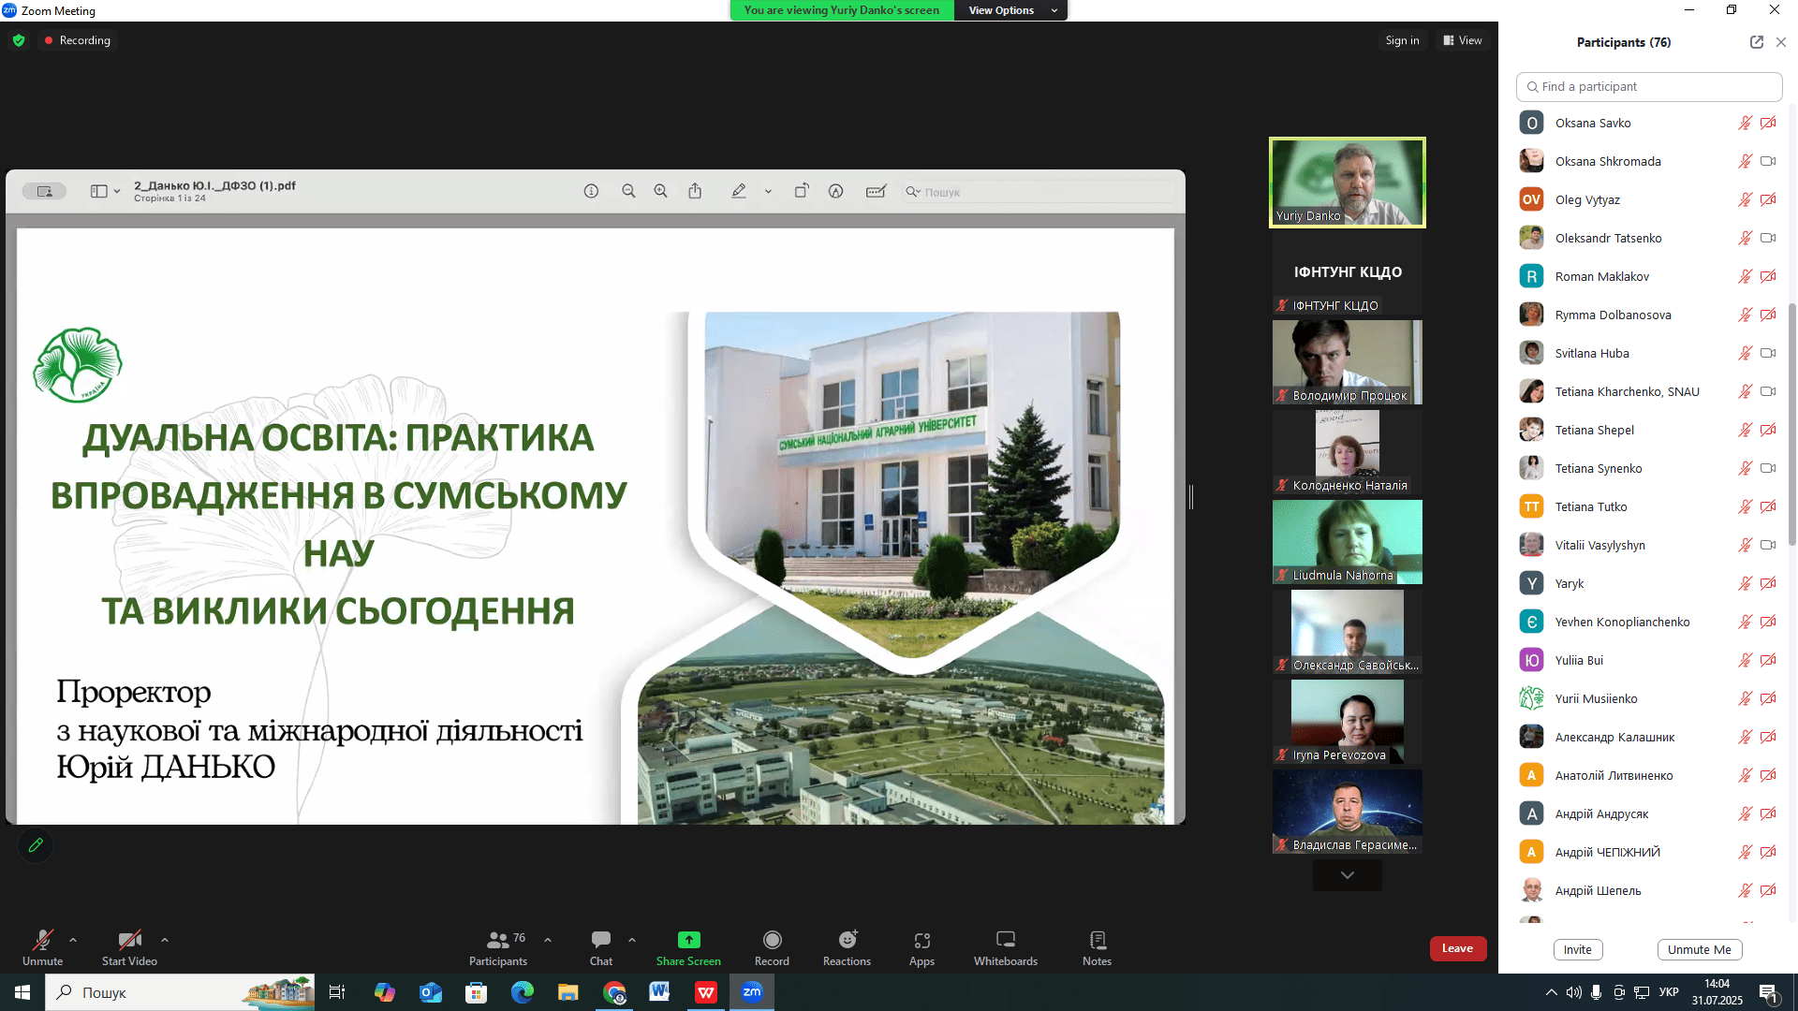
Task: Click the Unmute microphone button
Action: point(42,947)
